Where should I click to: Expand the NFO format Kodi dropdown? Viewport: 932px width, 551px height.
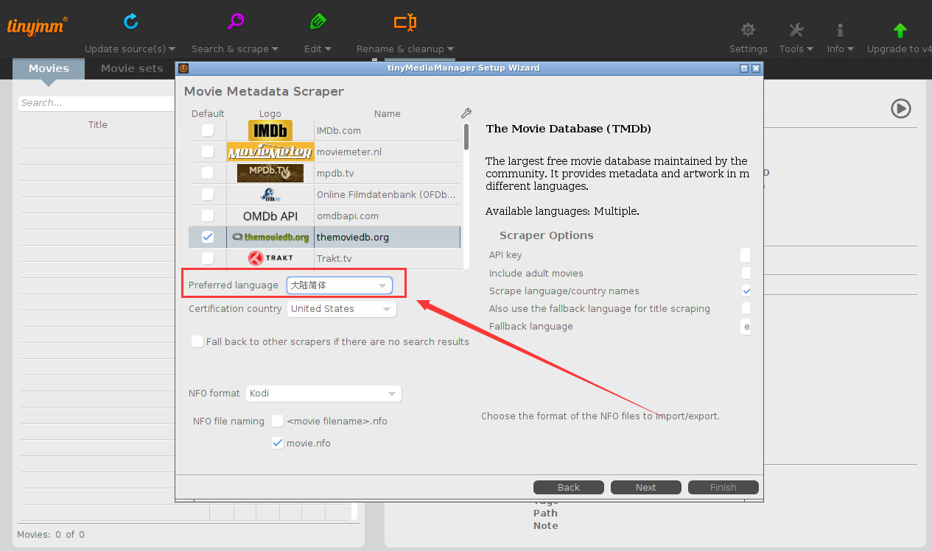(323, 394)
